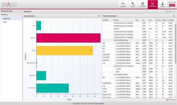Collapse the Monitoring section in sidebar

click(x=21, y=15)
